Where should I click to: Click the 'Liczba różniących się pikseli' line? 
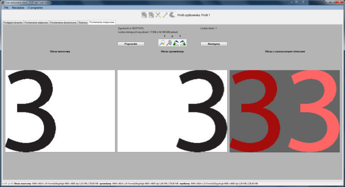pos(148,32)
